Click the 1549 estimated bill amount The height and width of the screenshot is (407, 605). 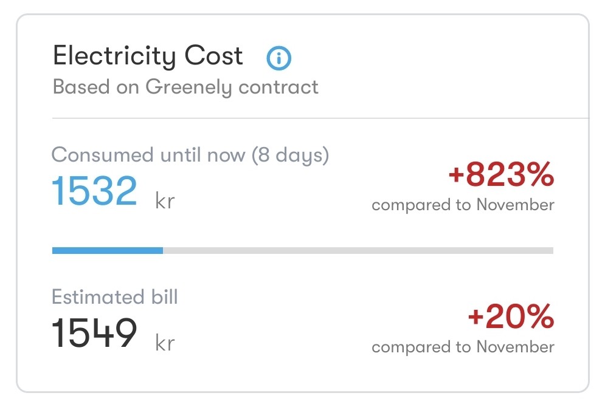click(x=95, y=333)
